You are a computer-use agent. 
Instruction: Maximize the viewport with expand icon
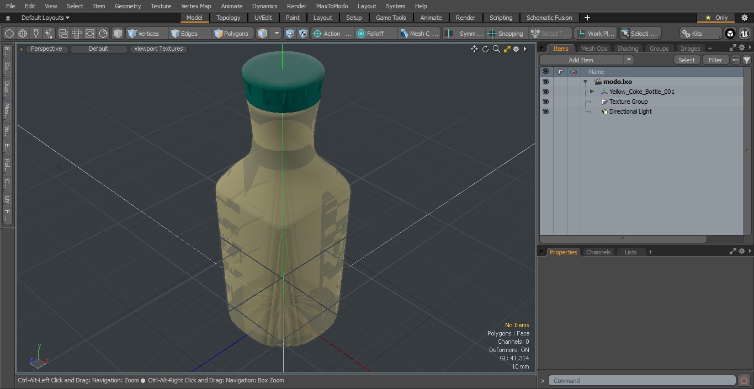(x=507, y=49)
